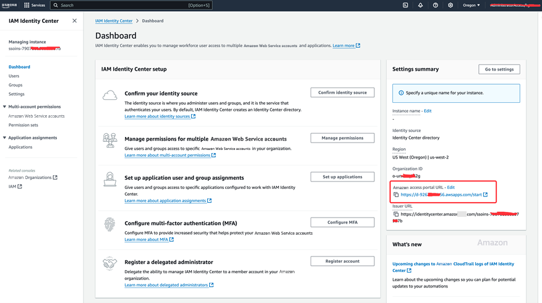Open Settings in the sidebar
The width and height of the screenshot is (542, 303).
tap(16, 94)
